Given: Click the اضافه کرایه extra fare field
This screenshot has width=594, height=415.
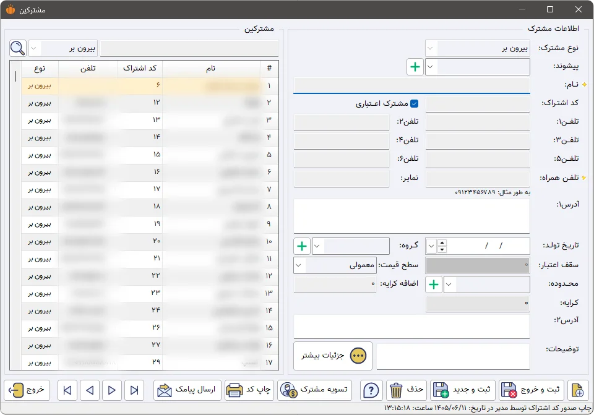Looking at the screenshot, I should tap(335, 285).
